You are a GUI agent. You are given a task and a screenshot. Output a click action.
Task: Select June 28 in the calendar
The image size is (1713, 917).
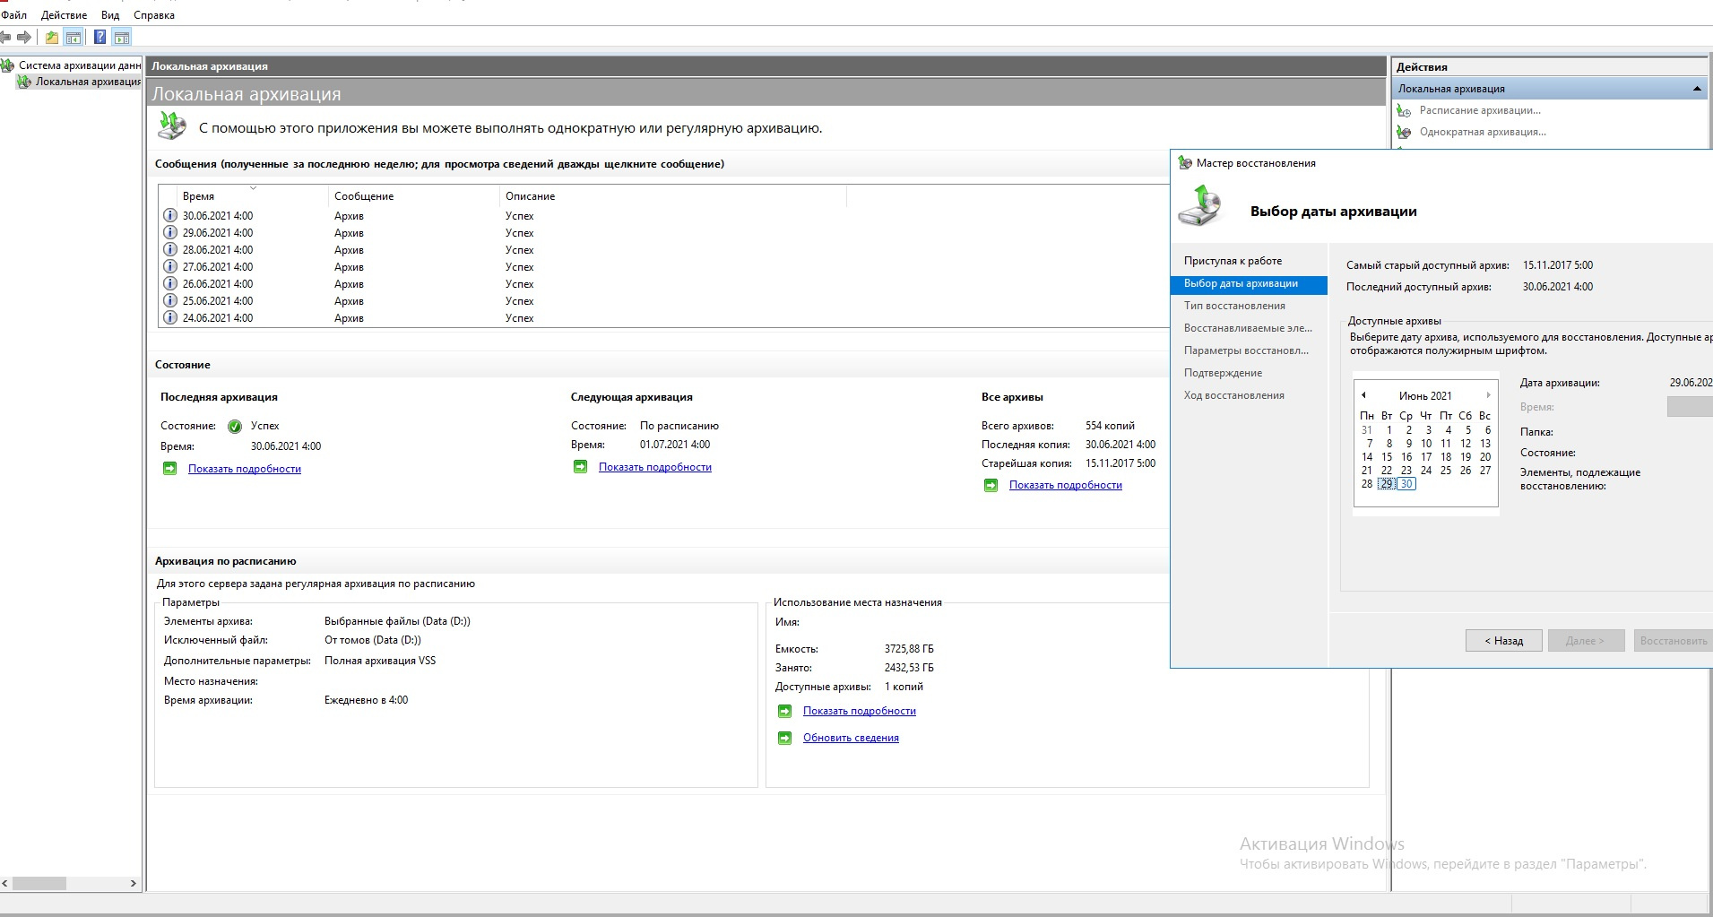pos(1367,484)
